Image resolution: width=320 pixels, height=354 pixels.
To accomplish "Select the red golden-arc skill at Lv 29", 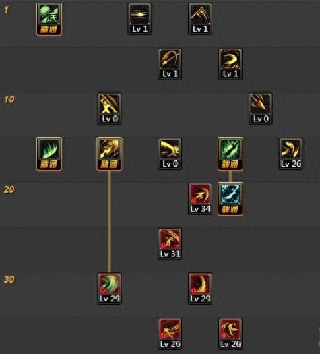I will [x=200, y=289].
